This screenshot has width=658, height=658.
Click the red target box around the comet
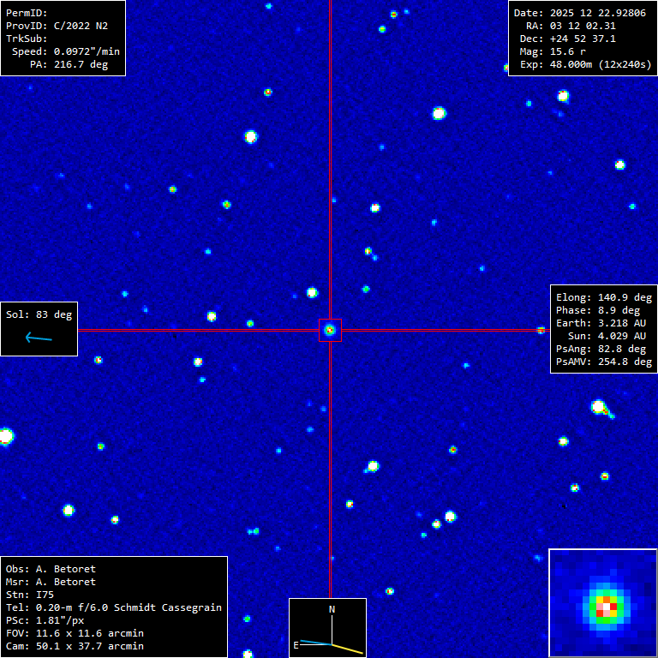tap(330, 330)
